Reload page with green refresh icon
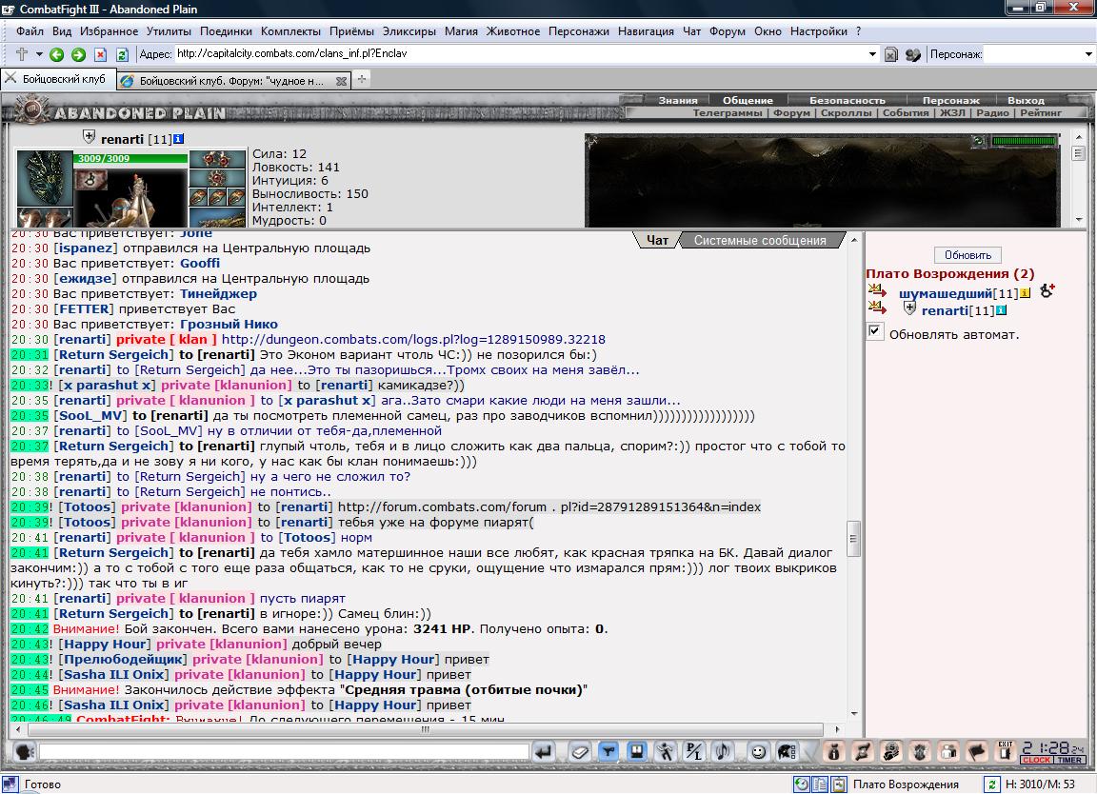Image resolution: width=1097 pixels, height=794 pixels. click(x=122, y=54)
